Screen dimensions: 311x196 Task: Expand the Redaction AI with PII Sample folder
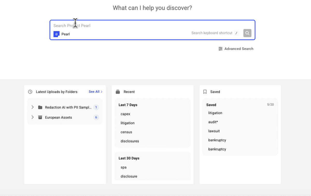(x=32, y=107)
